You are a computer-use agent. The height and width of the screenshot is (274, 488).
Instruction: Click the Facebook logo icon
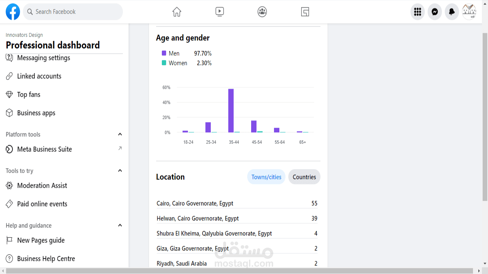[13, 12]
